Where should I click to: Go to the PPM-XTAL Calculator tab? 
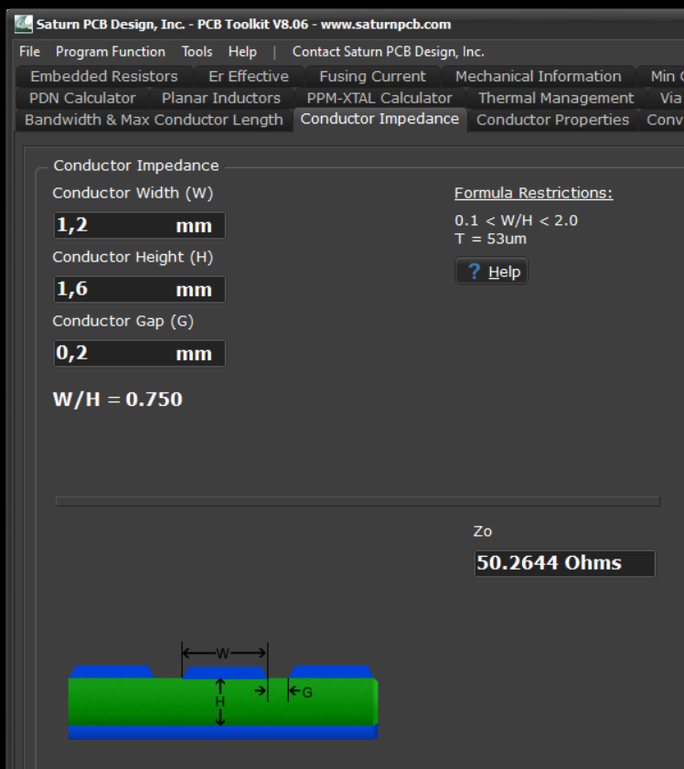click(x=379, y=98)
